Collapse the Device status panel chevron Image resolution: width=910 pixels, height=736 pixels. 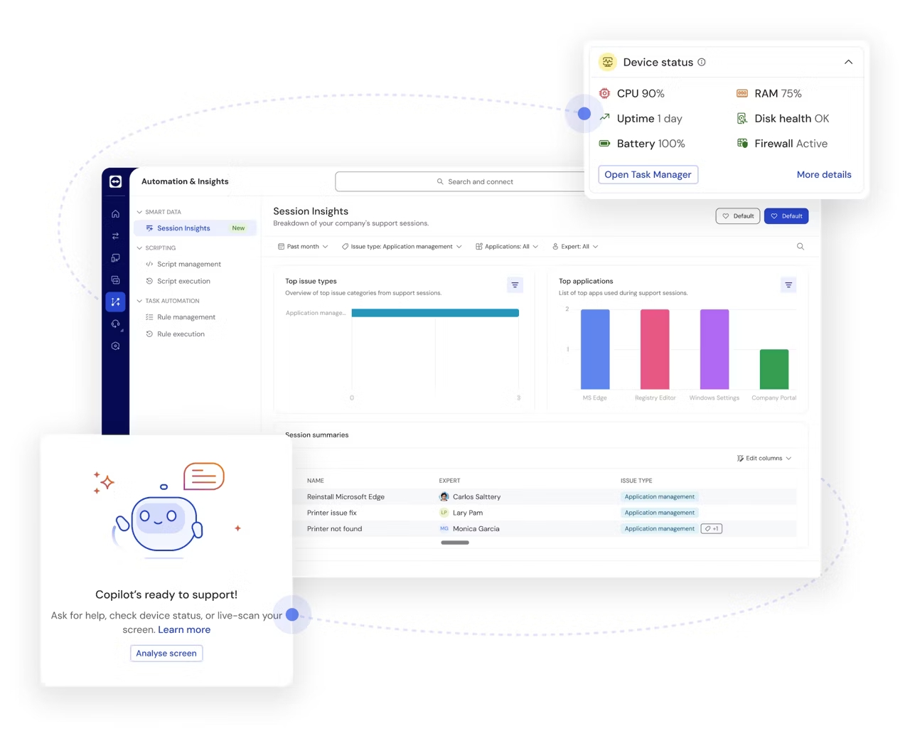pos(848,62)
